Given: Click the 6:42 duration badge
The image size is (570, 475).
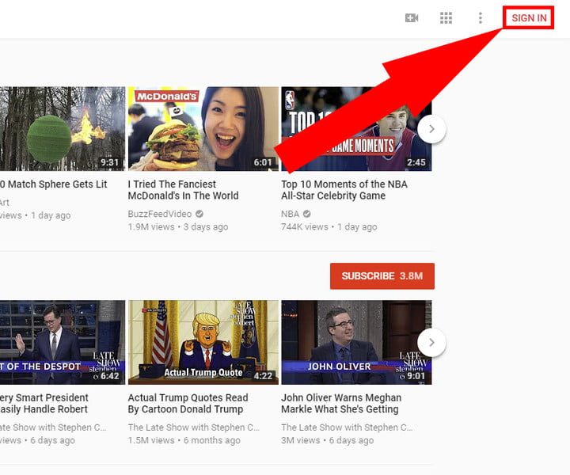Looking at the screenshot, I should coord(109,376).
